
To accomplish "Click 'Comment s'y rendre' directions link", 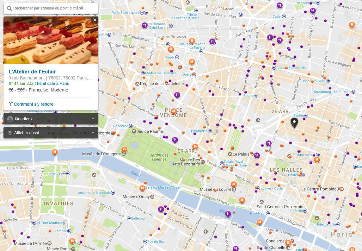I will 34,104.
